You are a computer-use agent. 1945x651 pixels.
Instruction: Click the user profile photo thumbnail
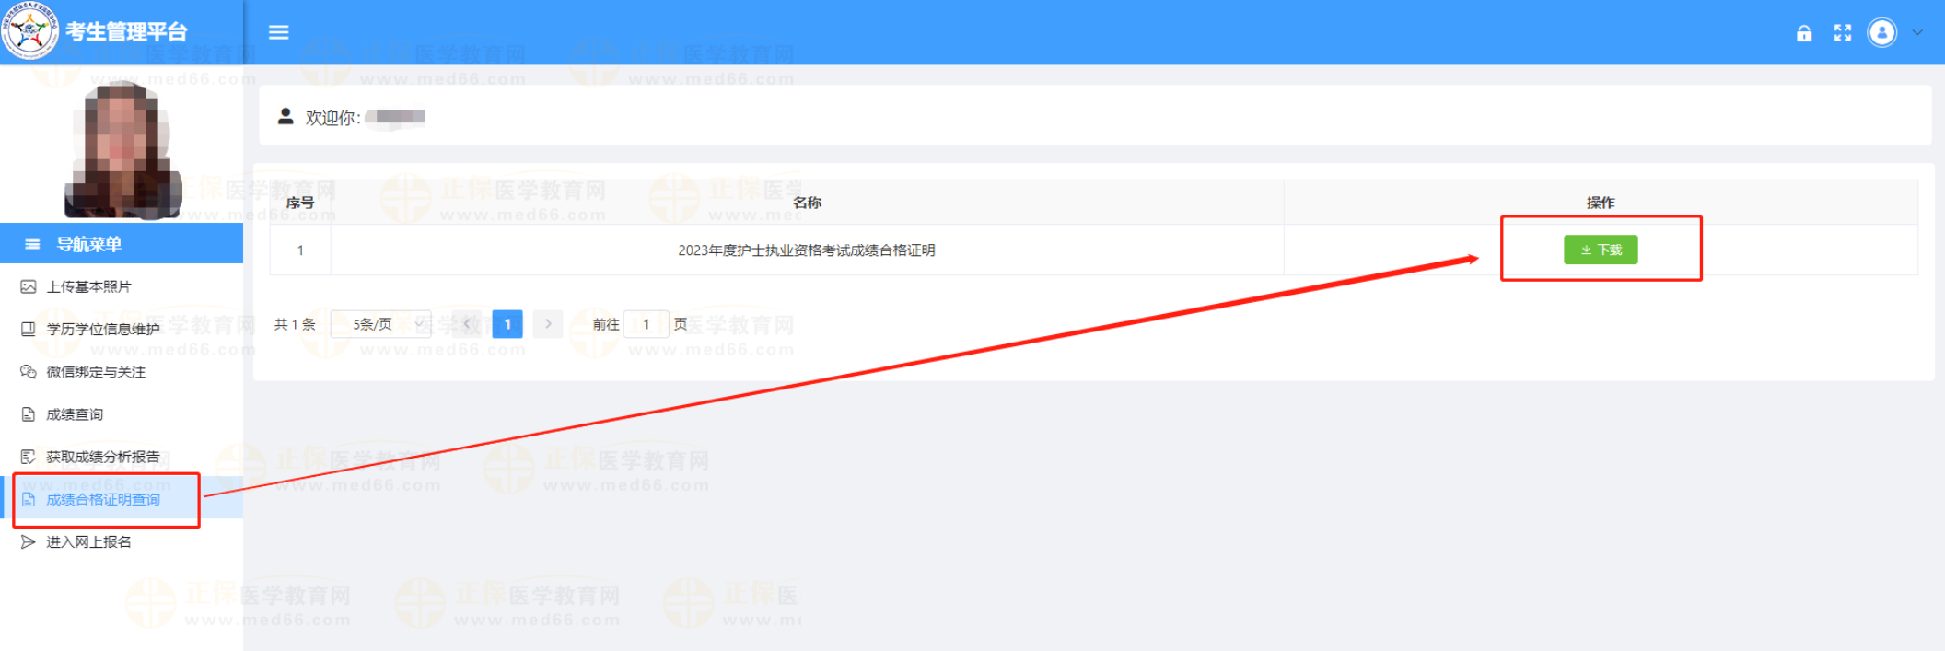pyautogui.click(x=122, y=149)
